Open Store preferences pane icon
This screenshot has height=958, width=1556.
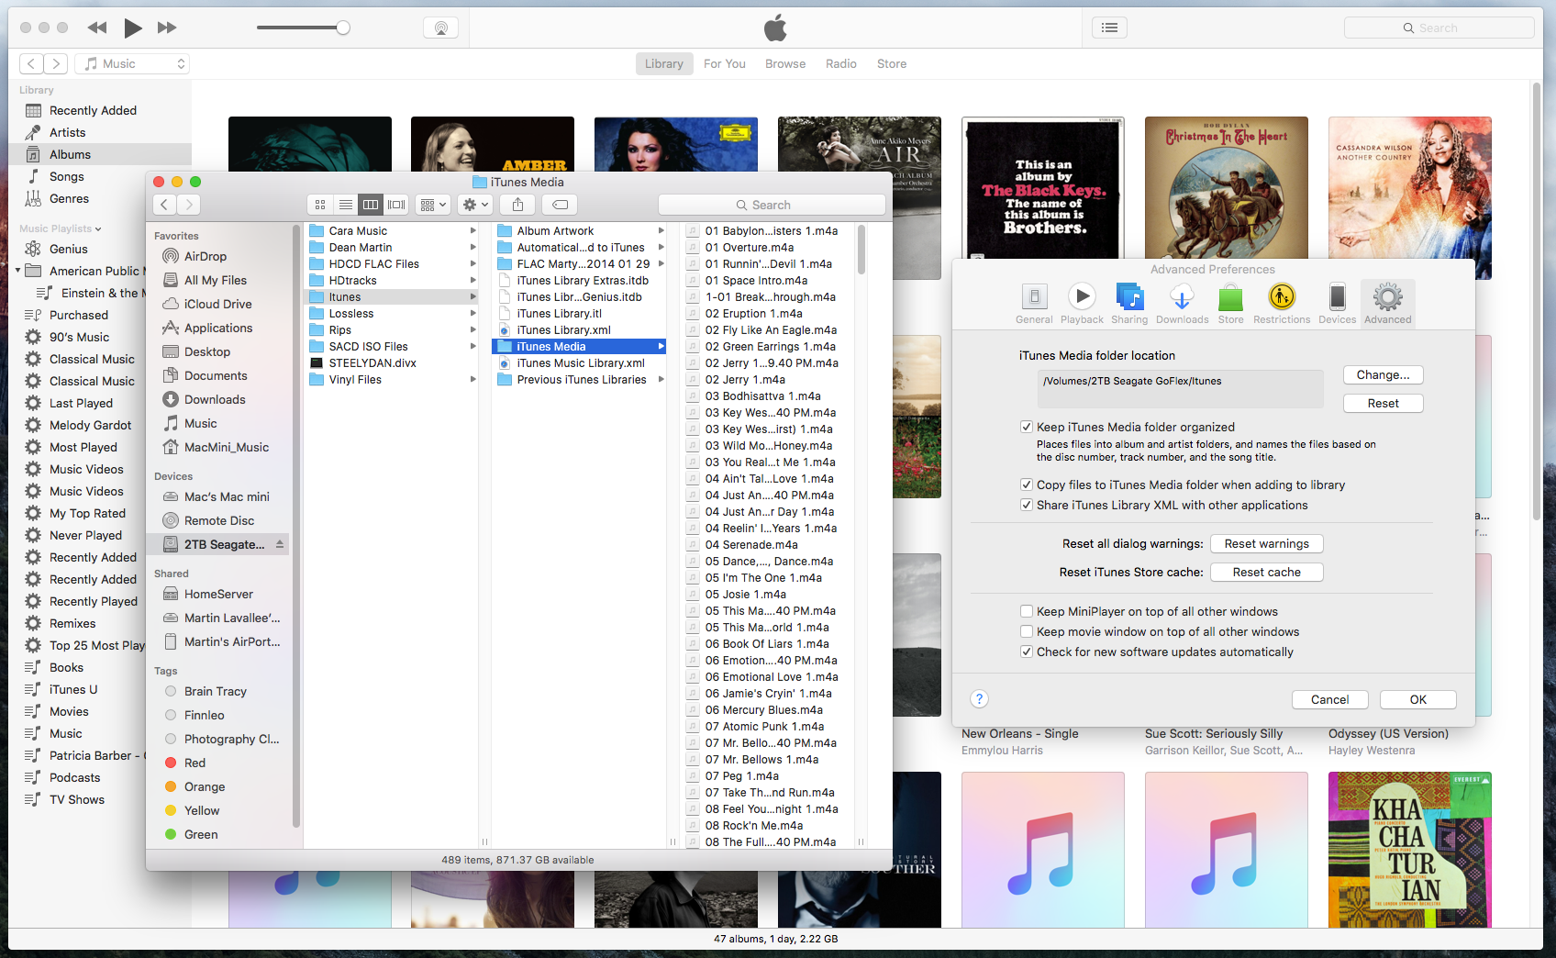coord(1230,296)
